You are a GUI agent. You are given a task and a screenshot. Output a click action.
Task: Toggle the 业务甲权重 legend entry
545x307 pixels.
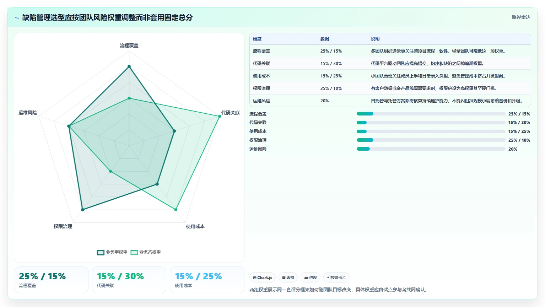pyautogui.click(x=112, y=252)
